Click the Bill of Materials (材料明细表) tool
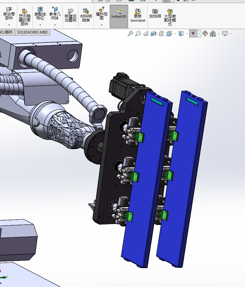 coord(86,15)
